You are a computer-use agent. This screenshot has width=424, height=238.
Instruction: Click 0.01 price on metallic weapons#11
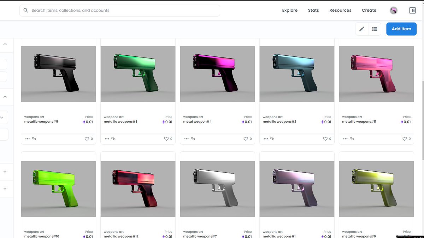[x=407, y=122]
